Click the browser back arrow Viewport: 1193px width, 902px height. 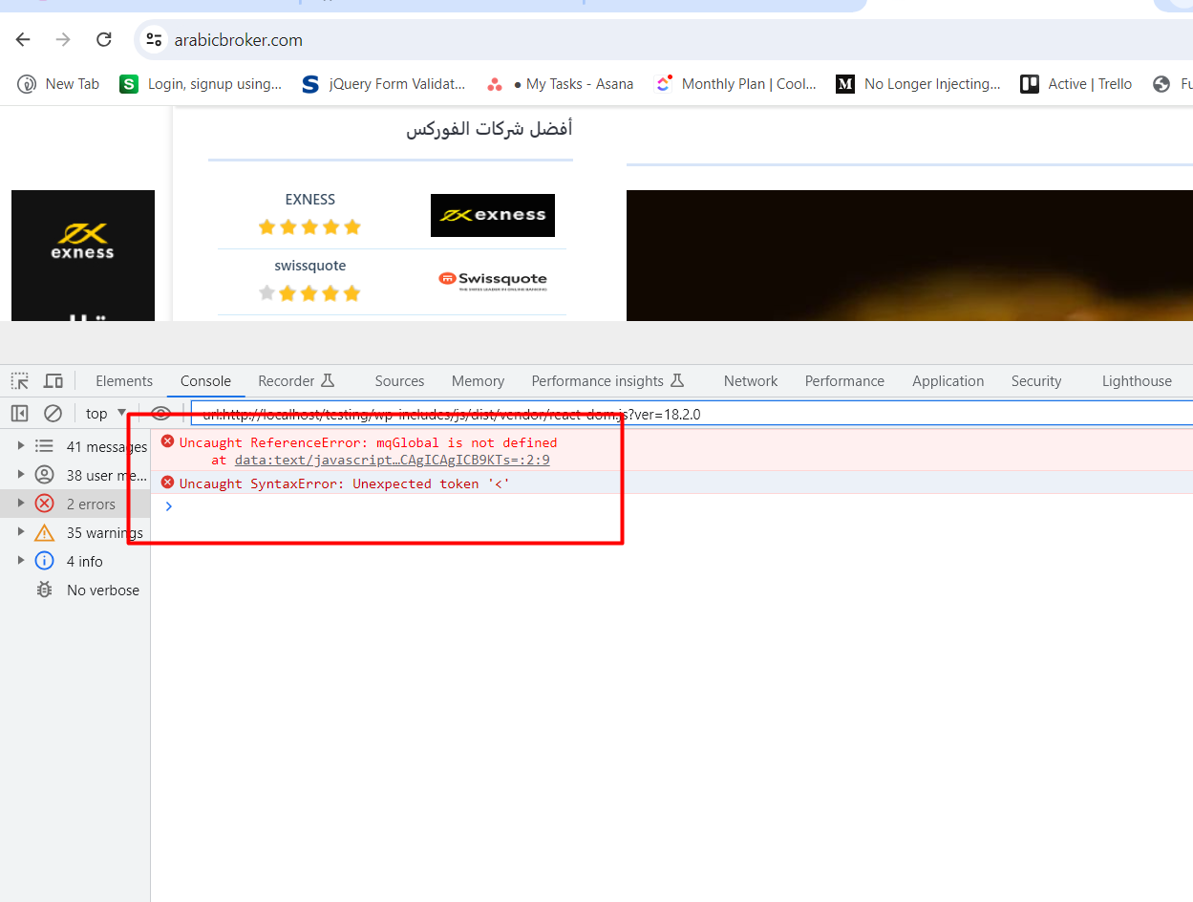tap(23, 39)
